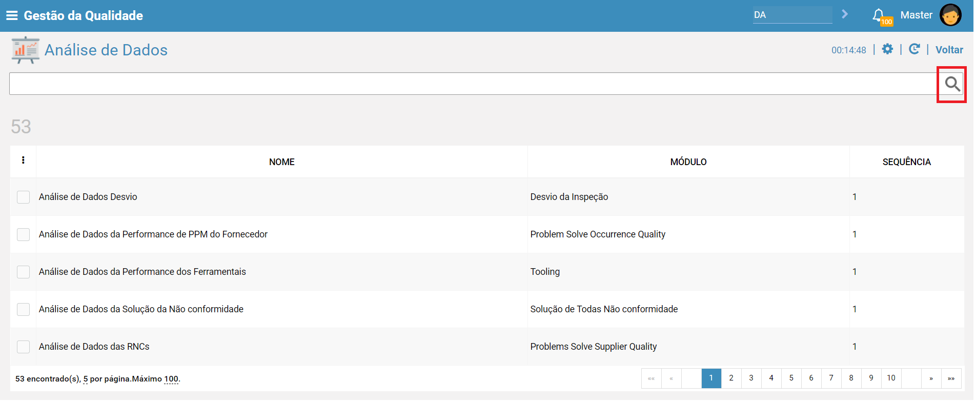Click the session timer 00:14:48
Viewport: 975px width, 401px height.
pos(848,50)
